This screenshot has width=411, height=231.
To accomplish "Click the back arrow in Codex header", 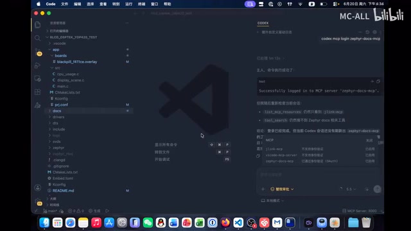I will 258,32.
